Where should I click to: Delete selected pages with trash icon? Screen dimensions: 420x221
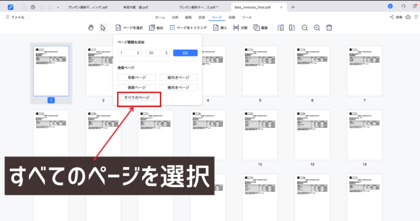pos(329,27)
